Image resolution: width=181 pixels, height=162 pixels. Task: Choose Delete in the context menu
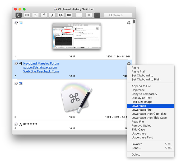(151, 155)
